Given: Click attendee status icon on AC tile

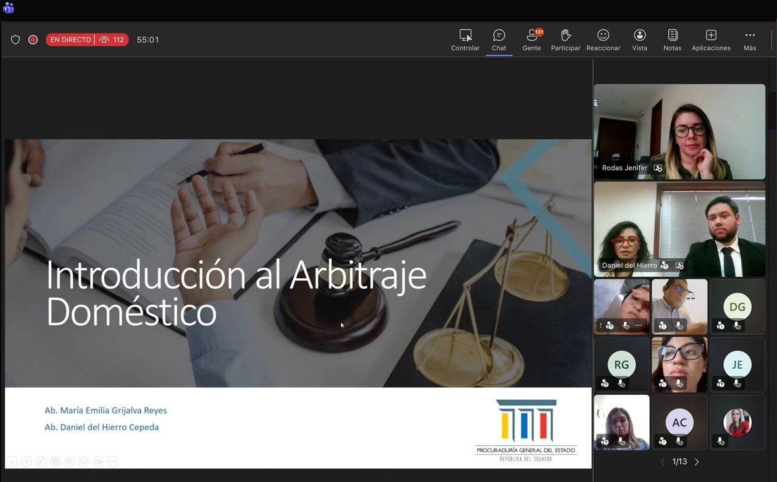Looking at the screenshot, I should pyautogui.click(x=662, y=441).
